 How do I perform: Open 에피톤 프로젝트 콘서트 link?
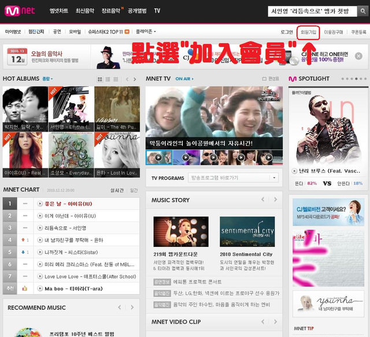(x=197, y=282)
